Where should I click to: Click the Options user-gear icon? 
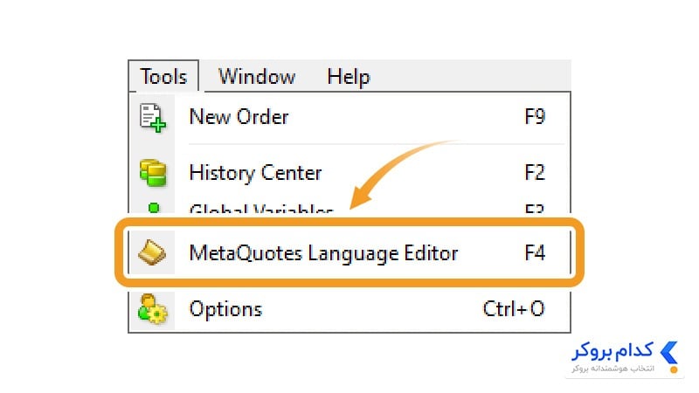point(152,309)
